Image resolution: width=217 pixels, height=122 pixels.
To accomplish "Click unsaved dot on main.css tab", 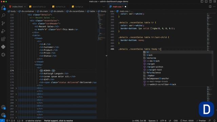I will coord(125,7).
